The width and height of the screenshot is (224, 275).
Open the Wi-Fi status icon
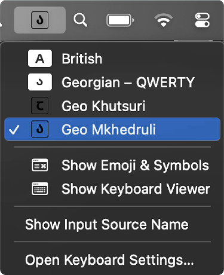[164, 20]
